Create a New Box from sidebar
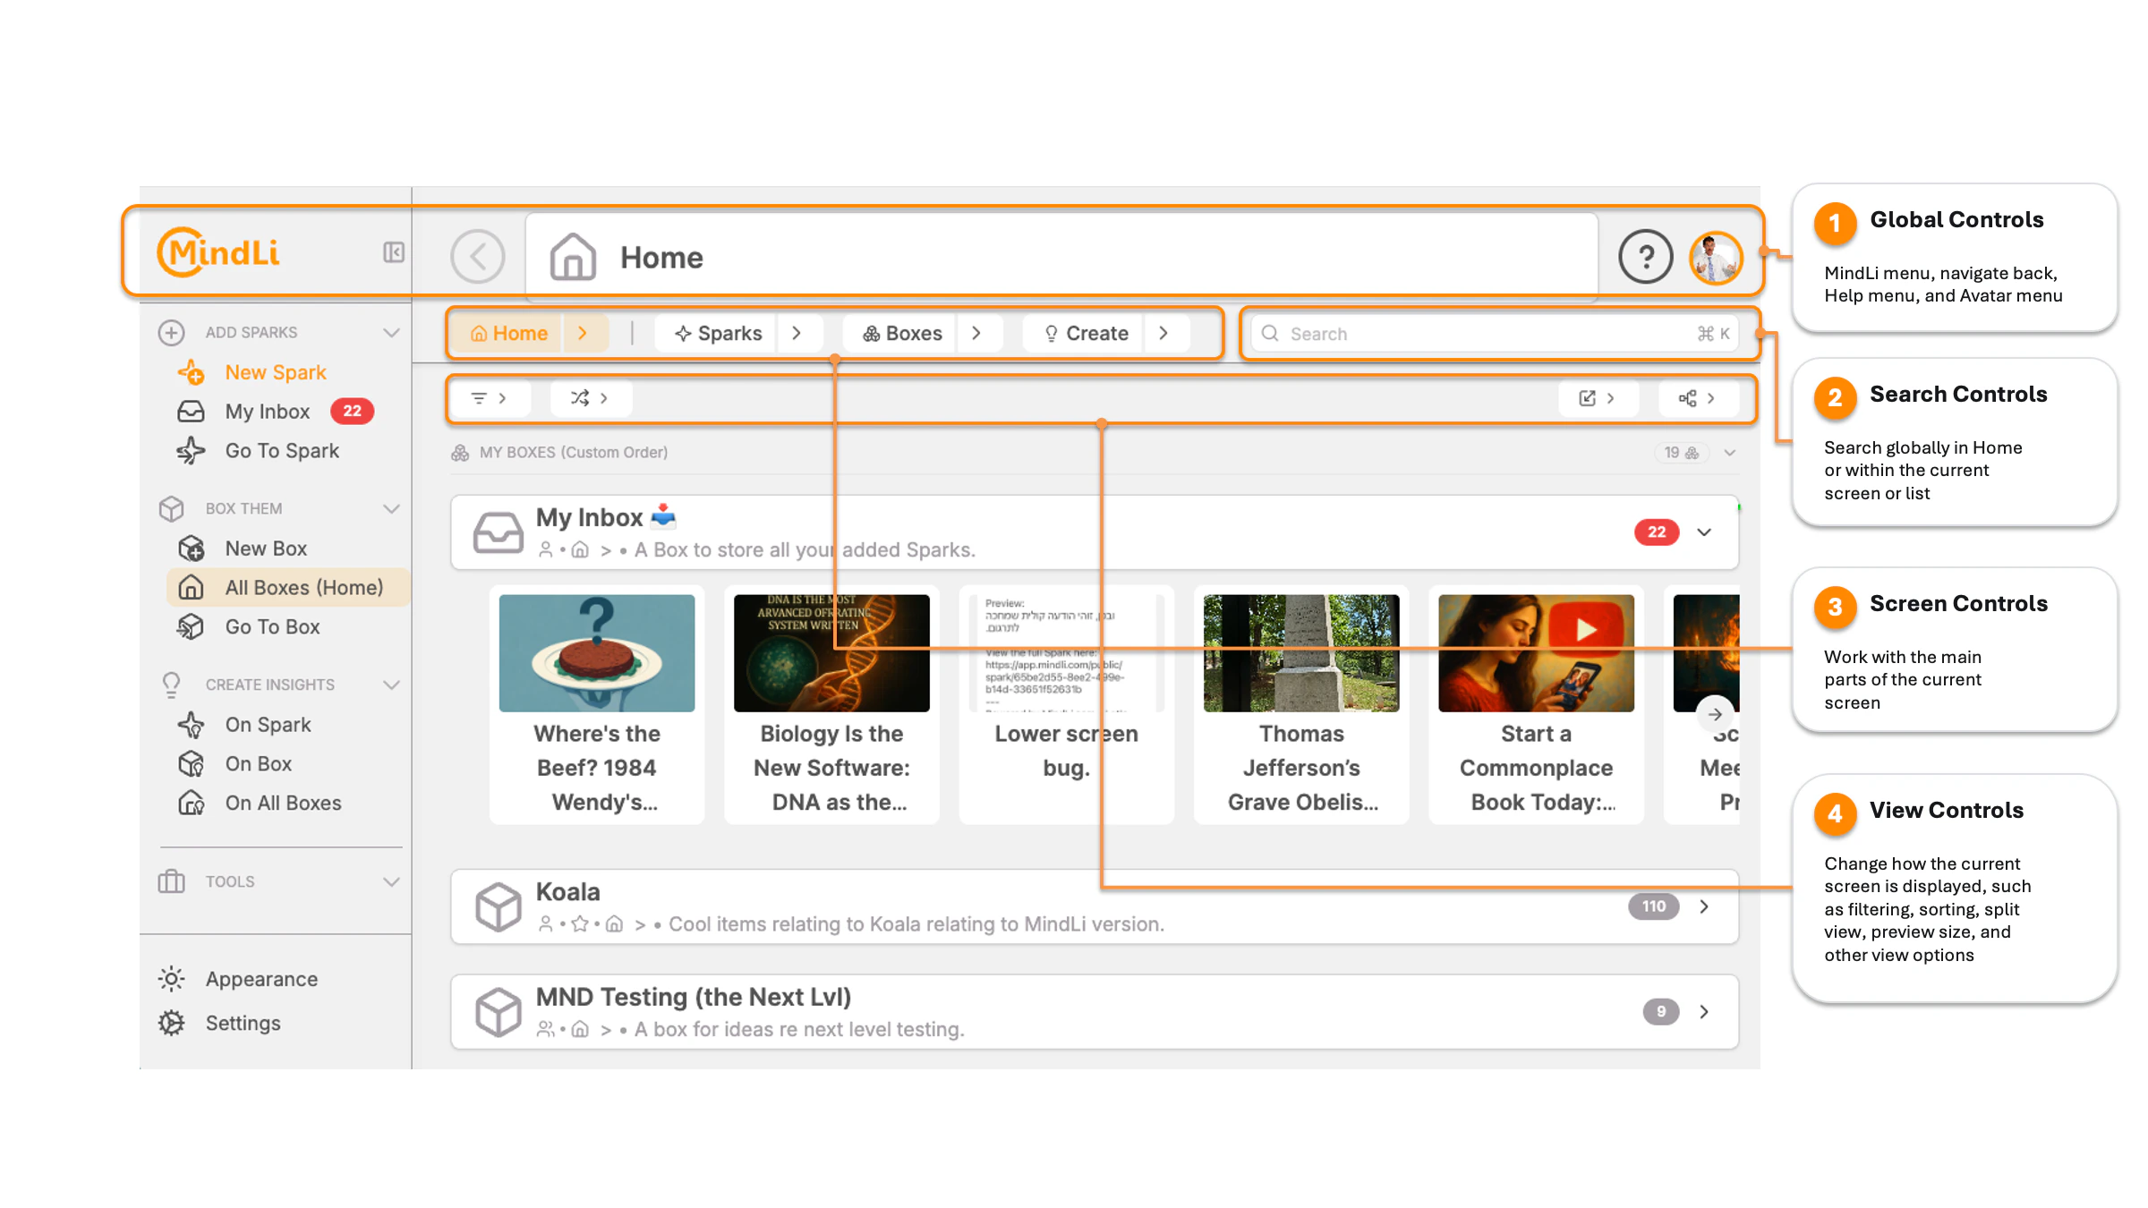 pyautogui.click(x=266, y=549)
